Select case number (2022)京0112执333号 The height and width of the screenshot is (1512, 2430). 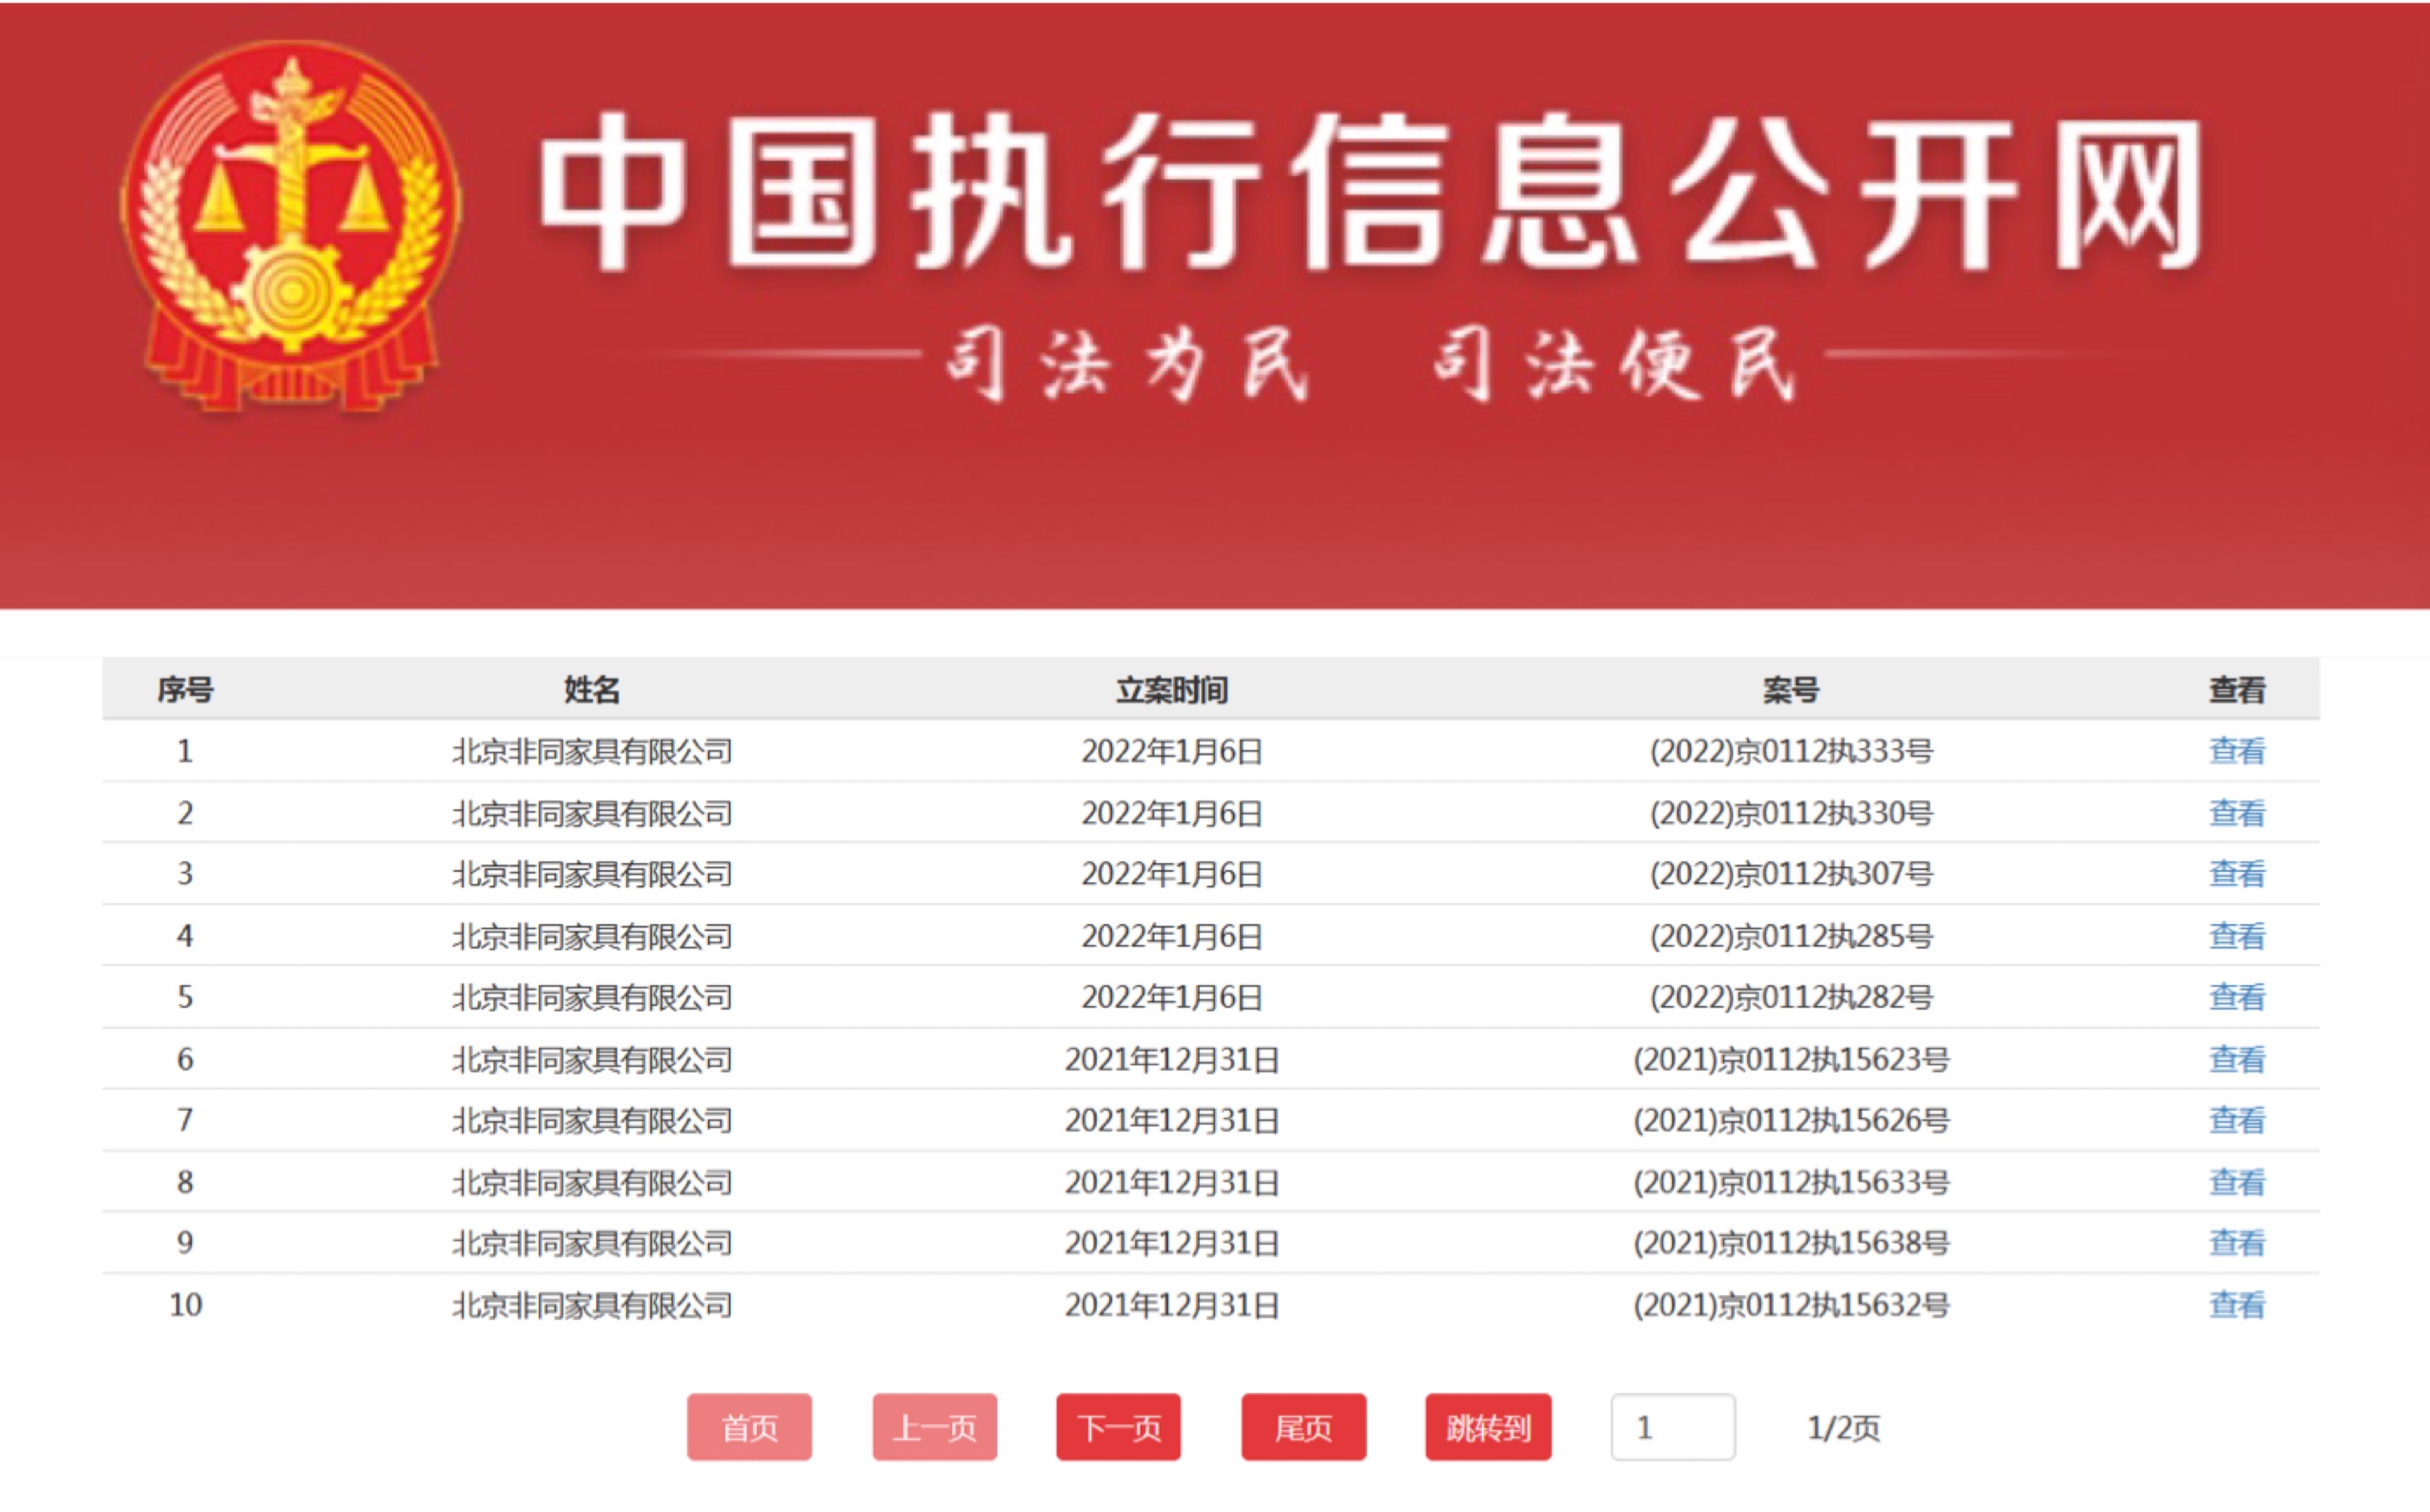click(x=1790, y=751)
